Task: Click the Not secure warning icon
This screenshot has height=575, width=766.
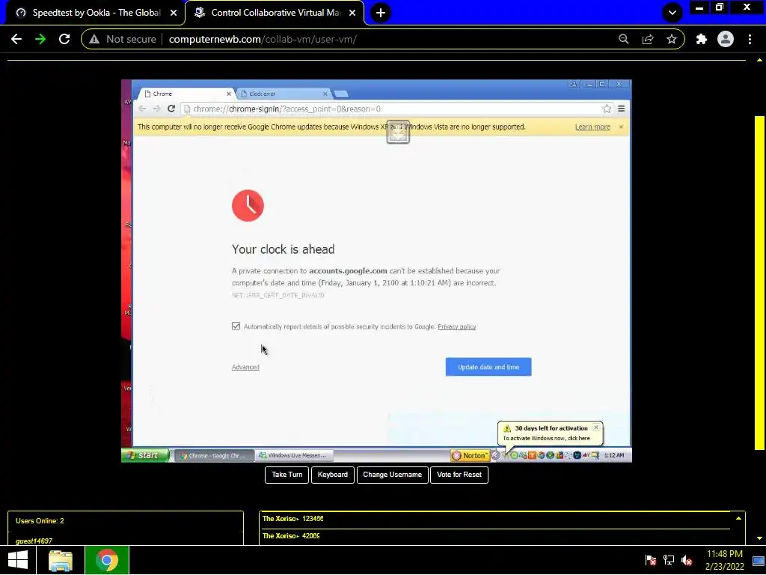Action: pyautogui.click(x=94, y=39)
